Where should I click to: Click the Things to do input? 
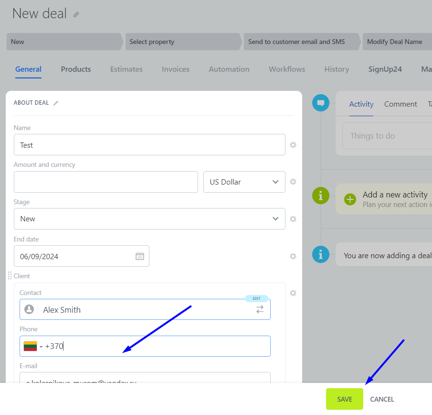(387, 136)
